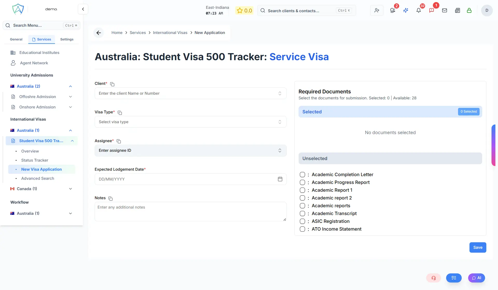
Task: Click the Save button
Action: pos(478,247)
